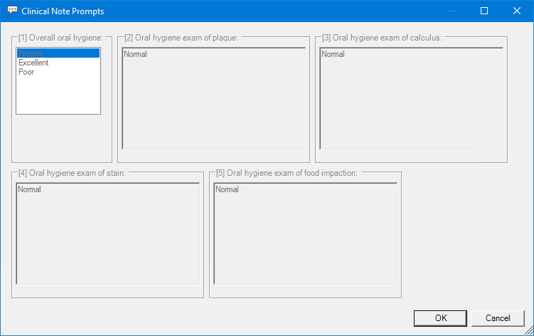The width and height of the screenshot is (534, 336).
Task: Click the '[3] Oral hygiene exam of calculus' label
Action: click(381, 37)
